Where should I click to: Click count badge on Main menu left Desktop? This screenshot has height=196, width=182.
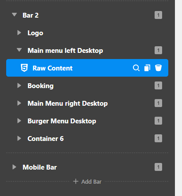[x=158, y=50]
